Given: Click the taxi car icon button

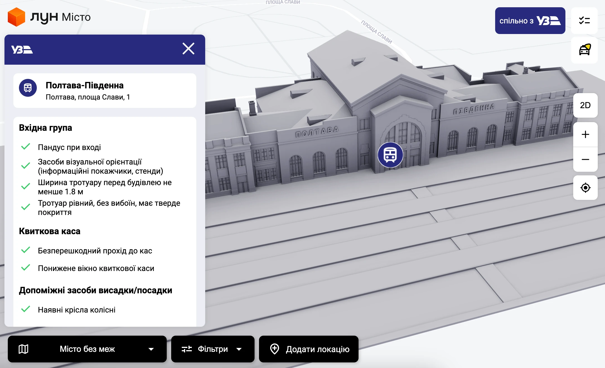Looking at the screenshot, I should click(x=584, y=50).
